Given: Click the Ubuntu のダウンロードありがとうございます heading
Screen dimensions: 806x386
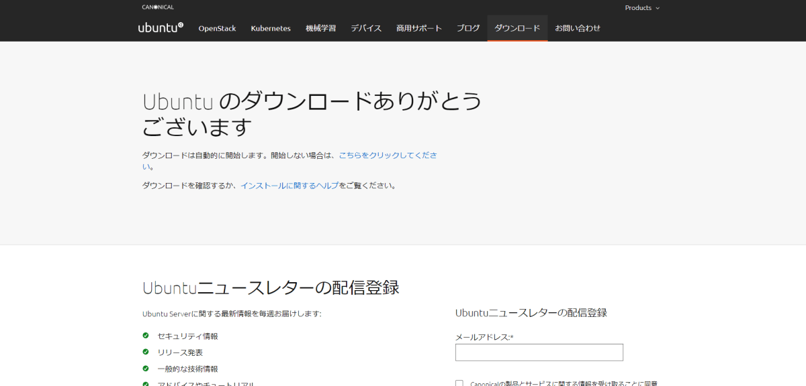Looking at the screenshot, I should pos(312,113).
